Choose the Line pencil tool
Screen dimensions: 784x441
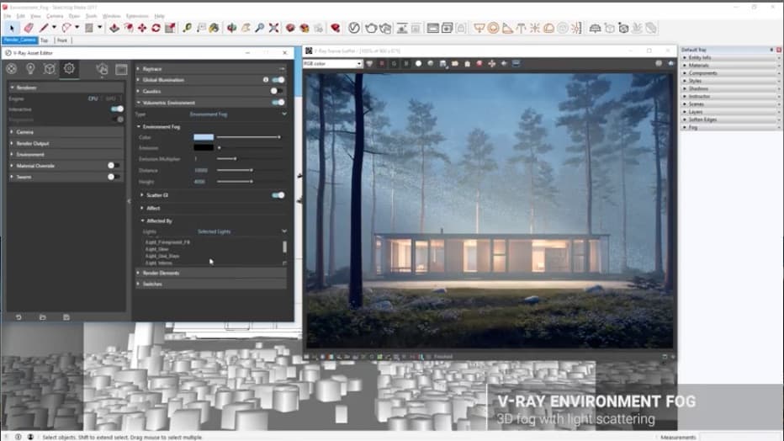[44, 28]
